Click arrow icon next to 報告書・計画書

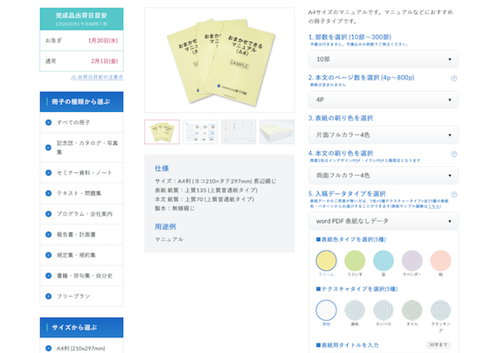[49, 234]
